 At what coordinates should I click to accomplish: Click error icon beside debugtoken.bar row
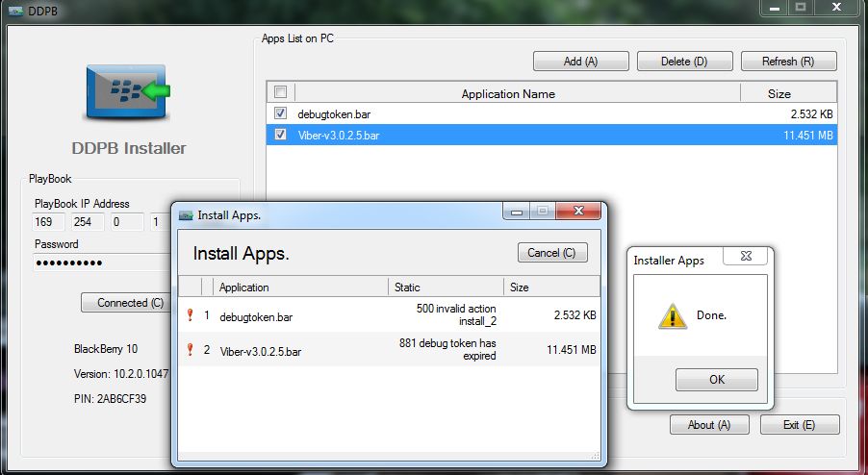(190, 315)
